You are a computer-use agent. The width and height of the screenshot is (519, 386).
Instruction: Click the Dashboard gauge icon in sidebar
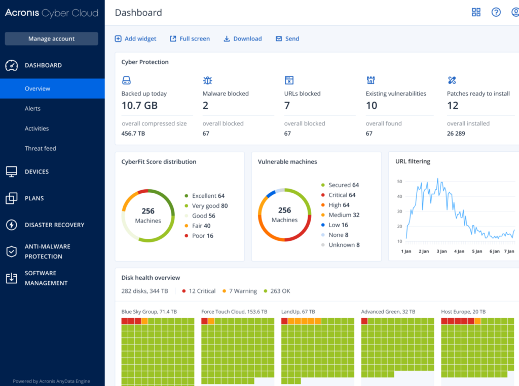(12, 65)
